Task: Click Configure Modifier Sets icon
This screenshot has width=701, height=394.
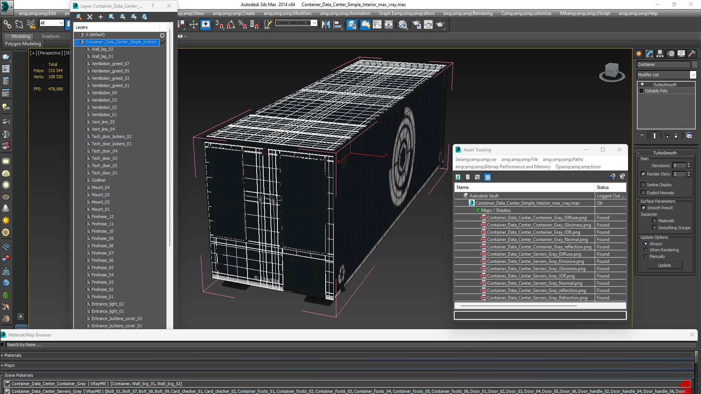Action: 689,136
